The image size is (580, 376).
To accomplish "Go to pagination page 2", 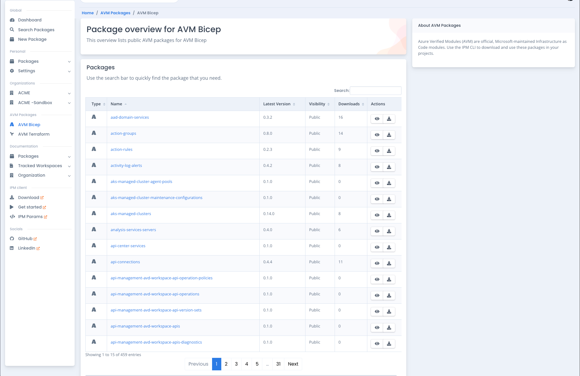I will [226, 364].
